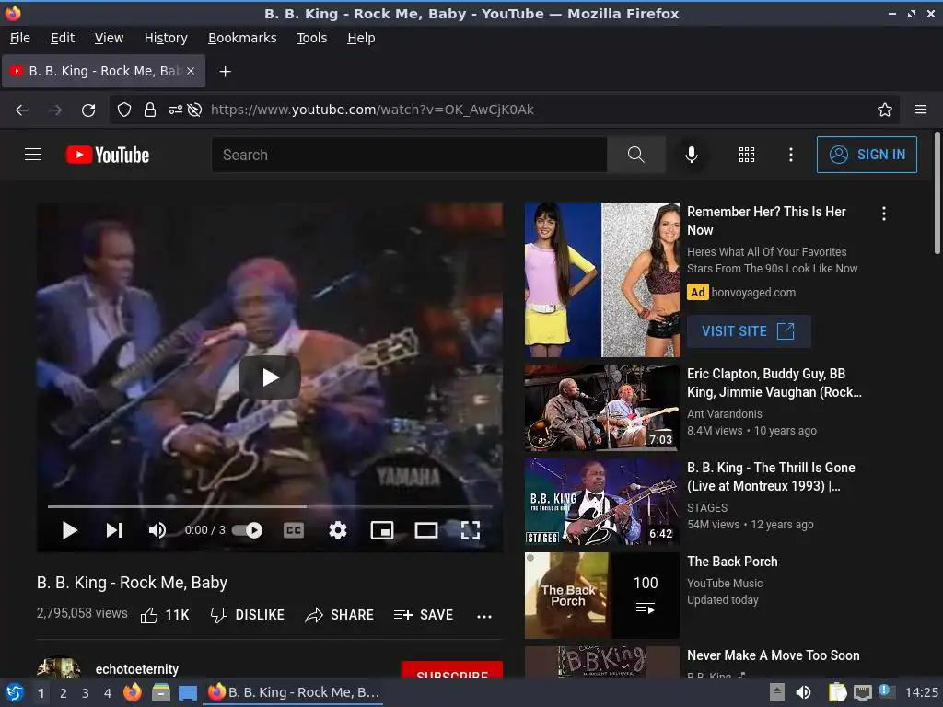Click the echotoeternity channel avatar
The image size is (943, 707).
(x=58, y=666)
